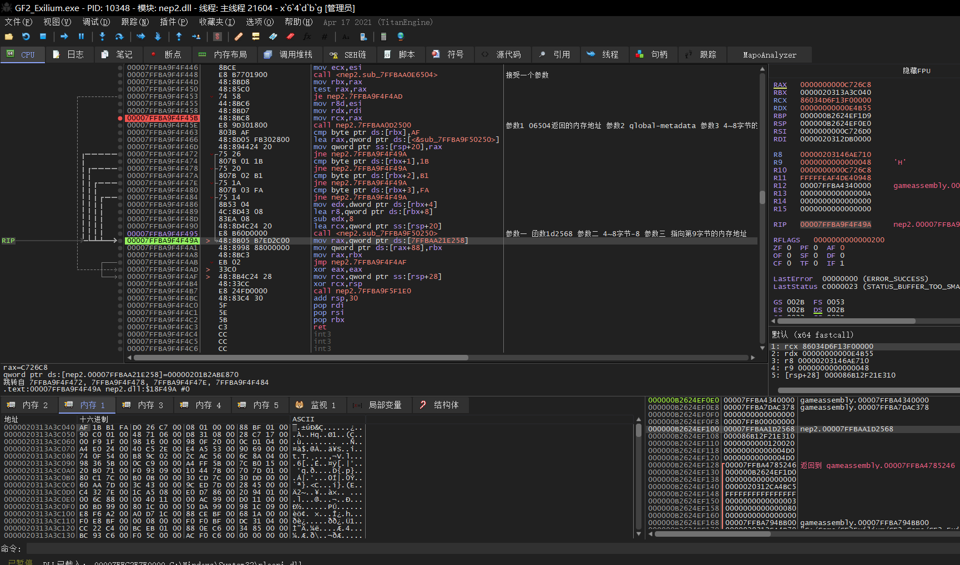
Task: Click the Check for Updates globe icon
Action: (401, 37)
